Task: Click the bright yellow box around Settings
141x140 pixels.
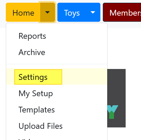Action: (x=38, y=77)
